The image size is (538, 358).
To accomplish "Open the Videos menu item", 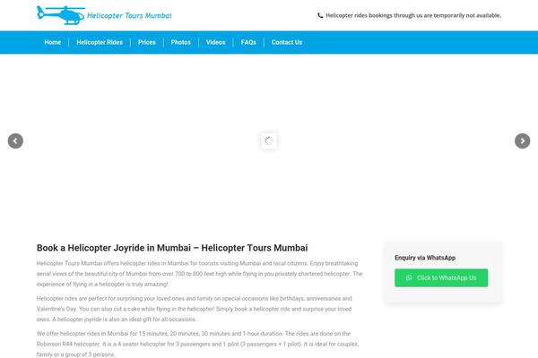I will click(216, 42).
